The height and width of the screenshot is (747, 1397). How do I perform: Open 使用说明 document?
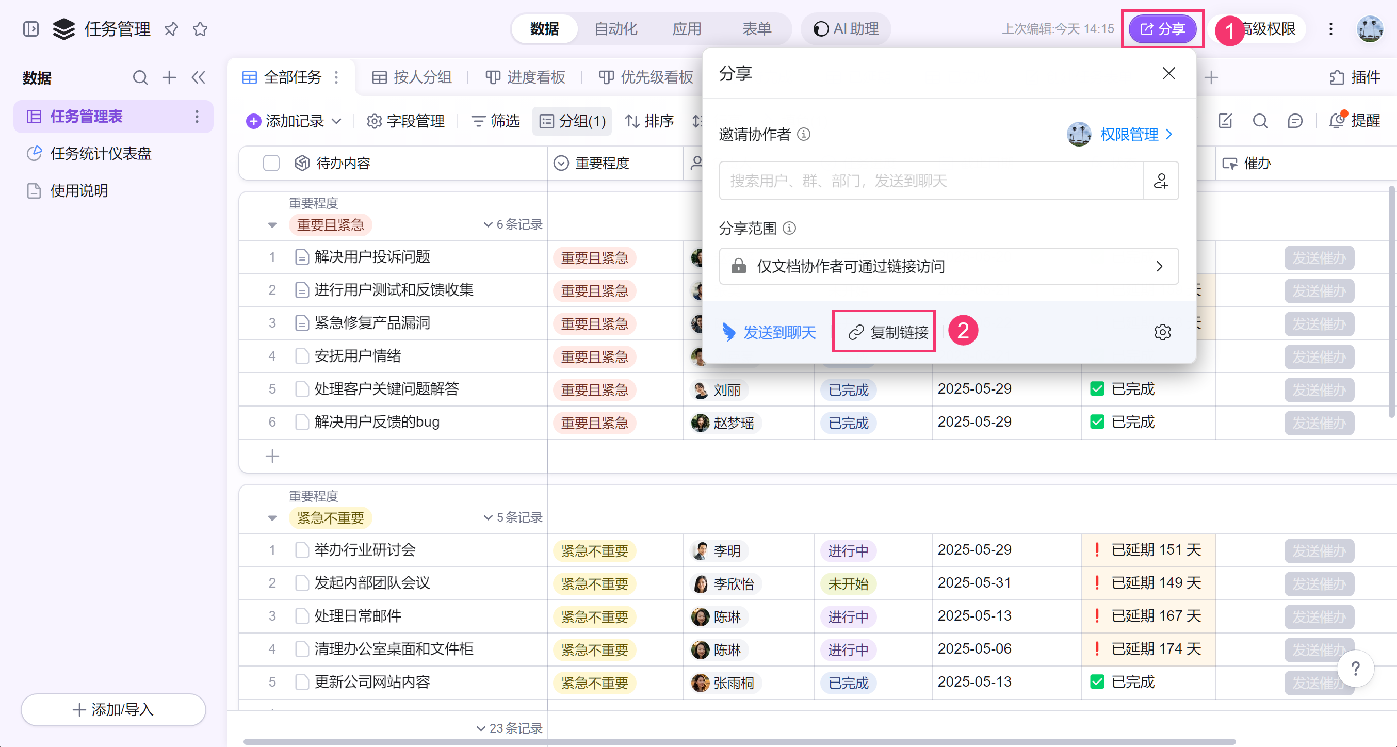79,190
